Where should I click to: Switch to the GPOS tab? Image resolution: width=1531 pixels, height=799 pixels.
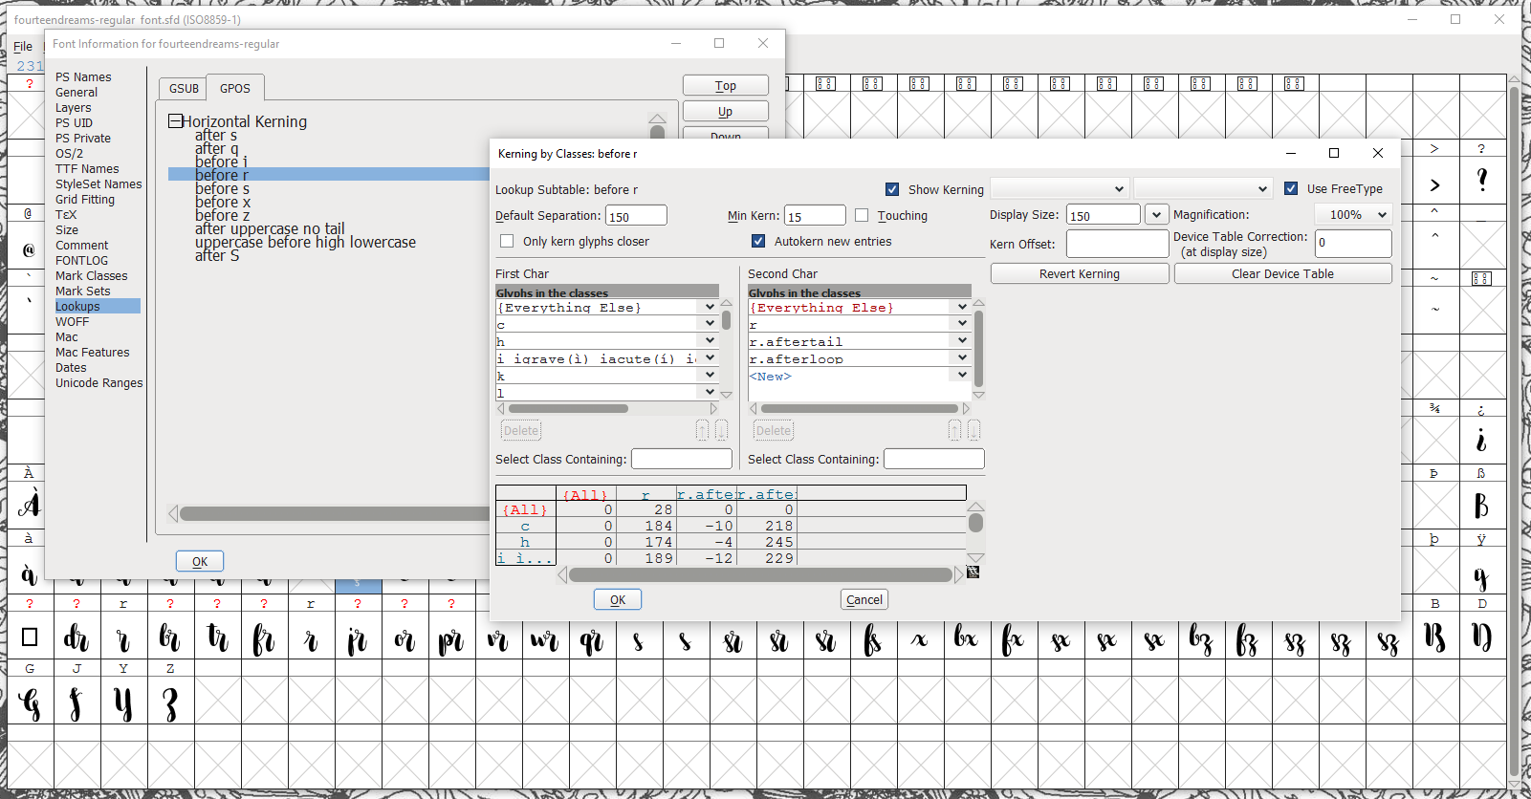[x=235, y=88]
